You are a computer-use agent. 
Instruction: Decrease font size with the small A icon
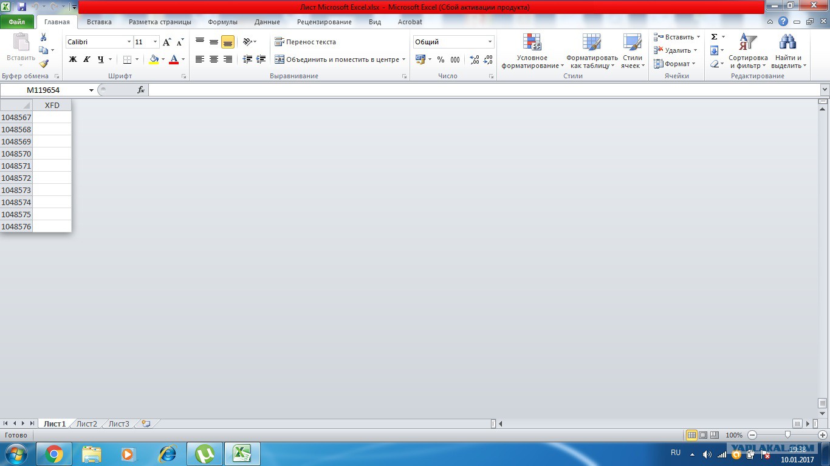pyautogui.click(x=180, y=42)
